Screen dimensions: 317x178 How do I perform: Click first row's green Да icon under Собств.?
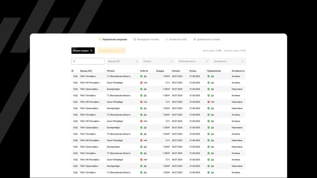click(x=141, y=76)
